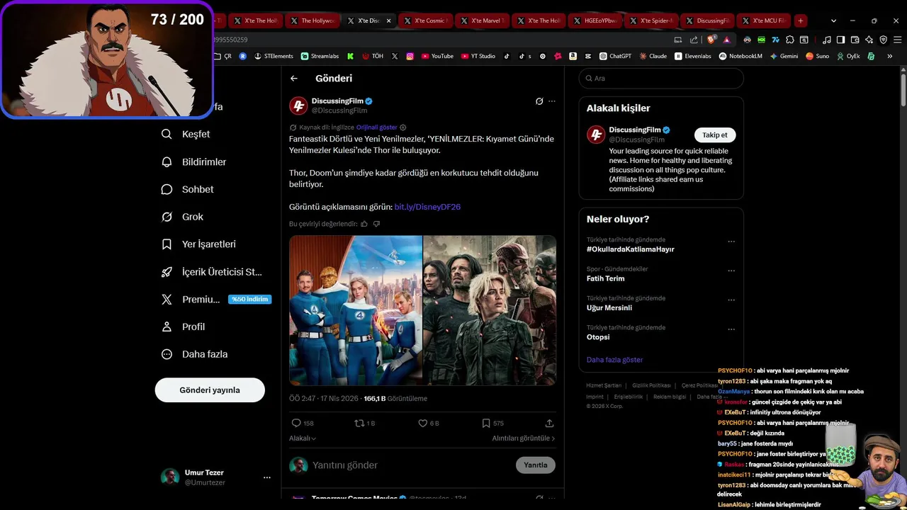Viewport: 907px width, 510px height.
Task: Open options for #OkullardaKatliamaHayır trend
Action: tap(731, 242)
